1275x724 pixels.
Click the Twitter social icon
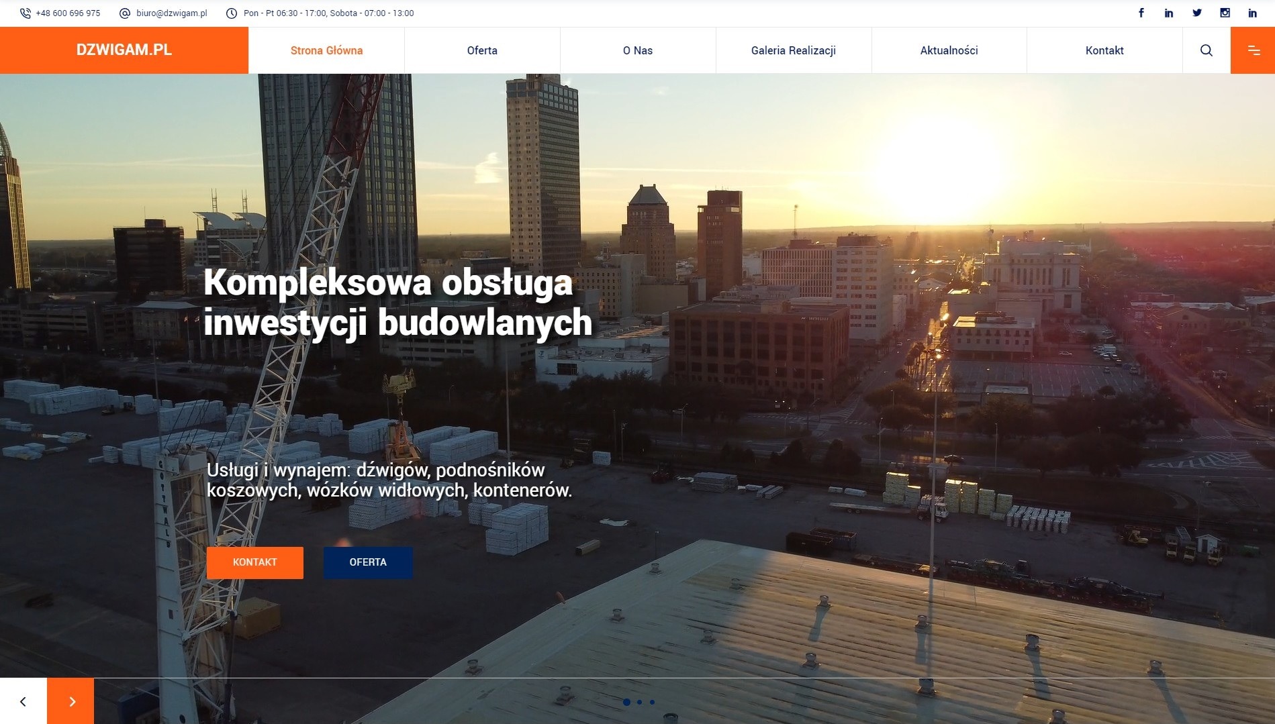(1197, 12)
